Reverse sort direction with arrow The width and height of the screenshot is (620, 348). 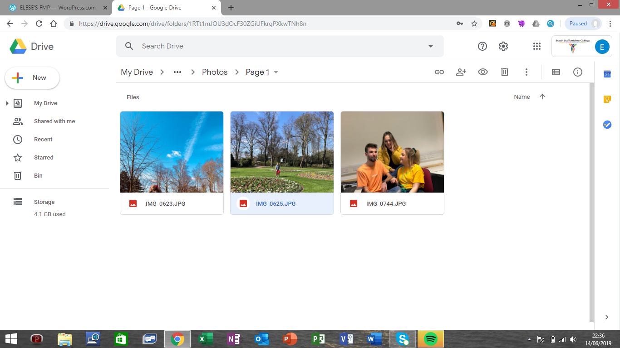[x=542, y=97]
